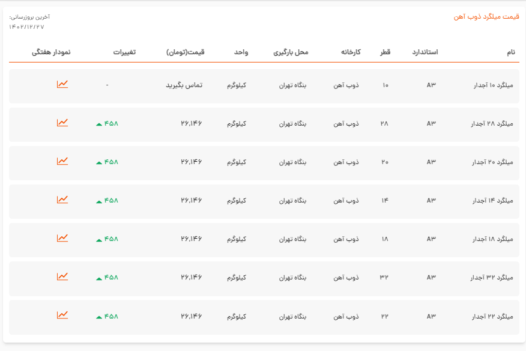Open the "قیمت میلگرد ذوب آهن" title
The width and height of the screenshot is (526, 351).
(x=486, y=17)
